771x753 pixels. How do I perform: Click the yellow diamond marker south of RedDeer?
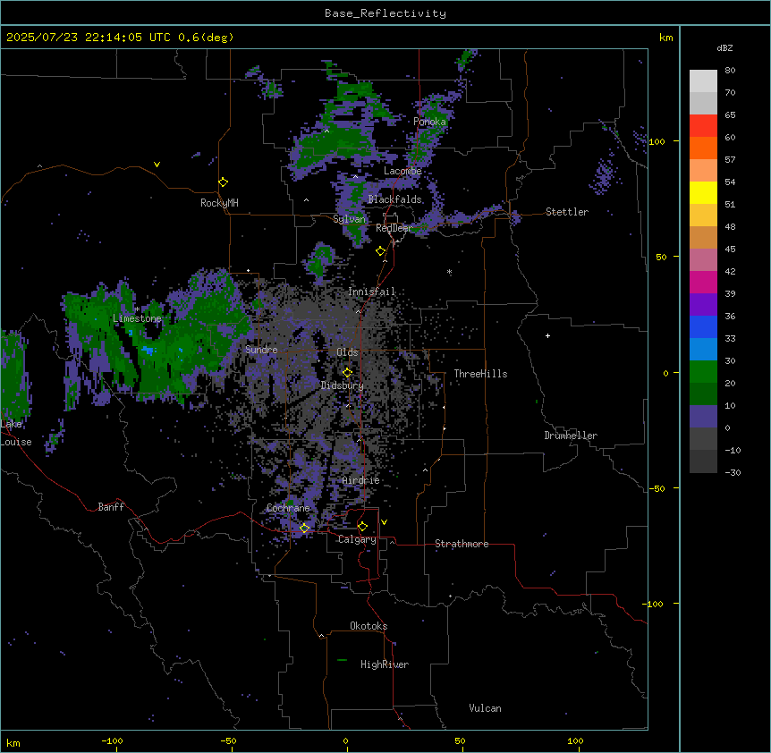coord(380,251)
